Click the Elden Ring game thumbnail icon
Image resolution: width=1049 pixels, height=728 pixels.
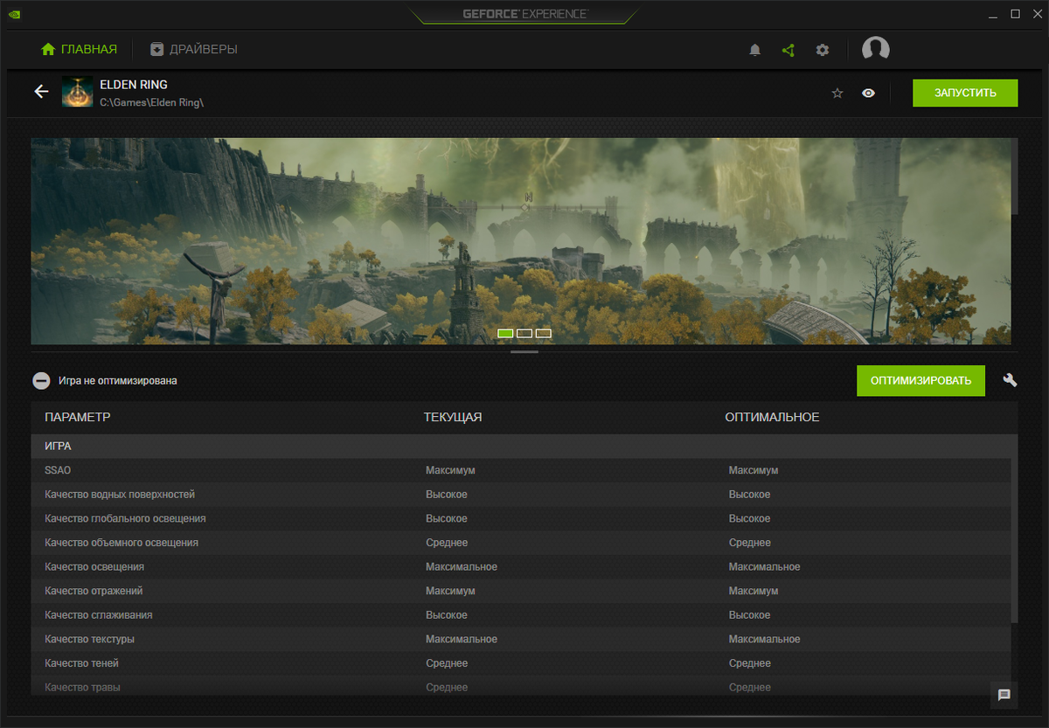(78, 92)
